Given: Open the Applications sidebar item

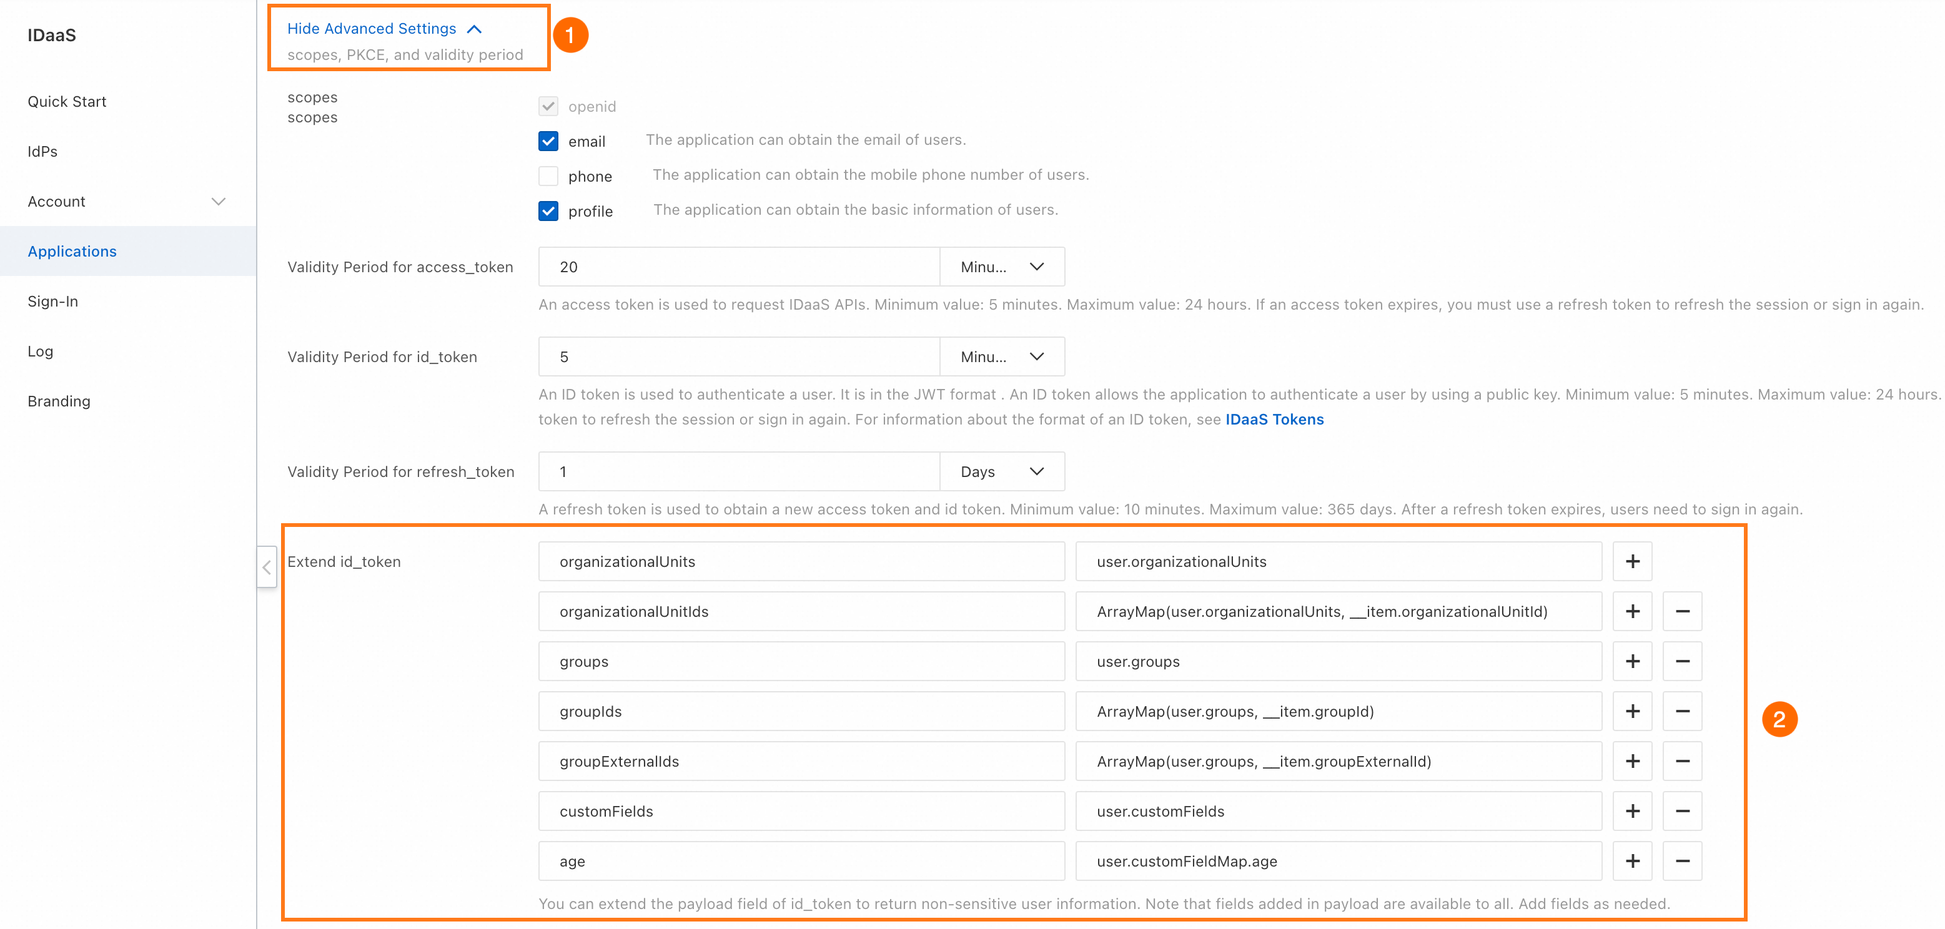Looking at the screenshot, I should pos(72,252).
